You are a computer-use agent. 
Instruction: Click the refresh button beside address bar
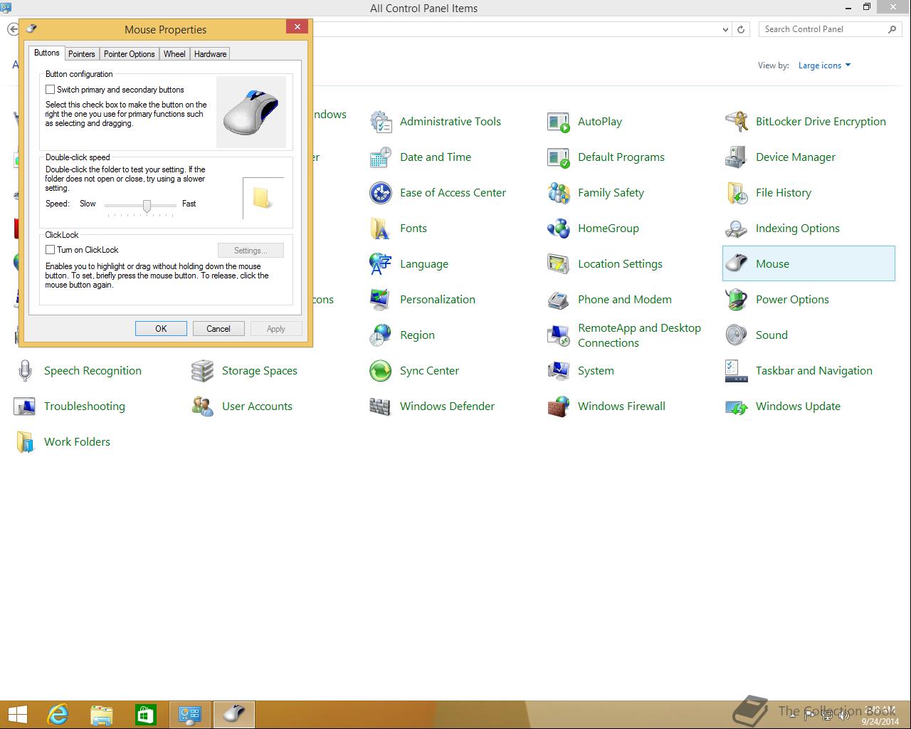741,30
